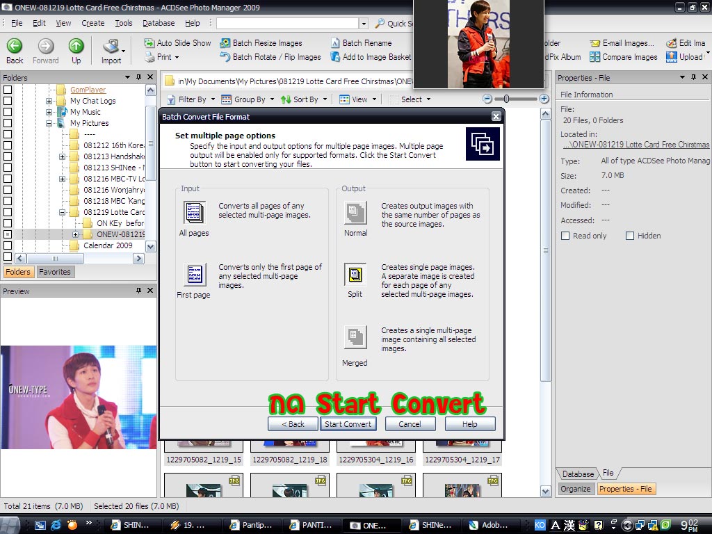Click zoom in plus on thumbnail slider
Image resolution: width=712 pixels, height=534 pixels.
point(544,99)
